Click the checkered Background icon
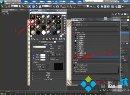This screenshot has width=130, height=95. click(65, 21)
